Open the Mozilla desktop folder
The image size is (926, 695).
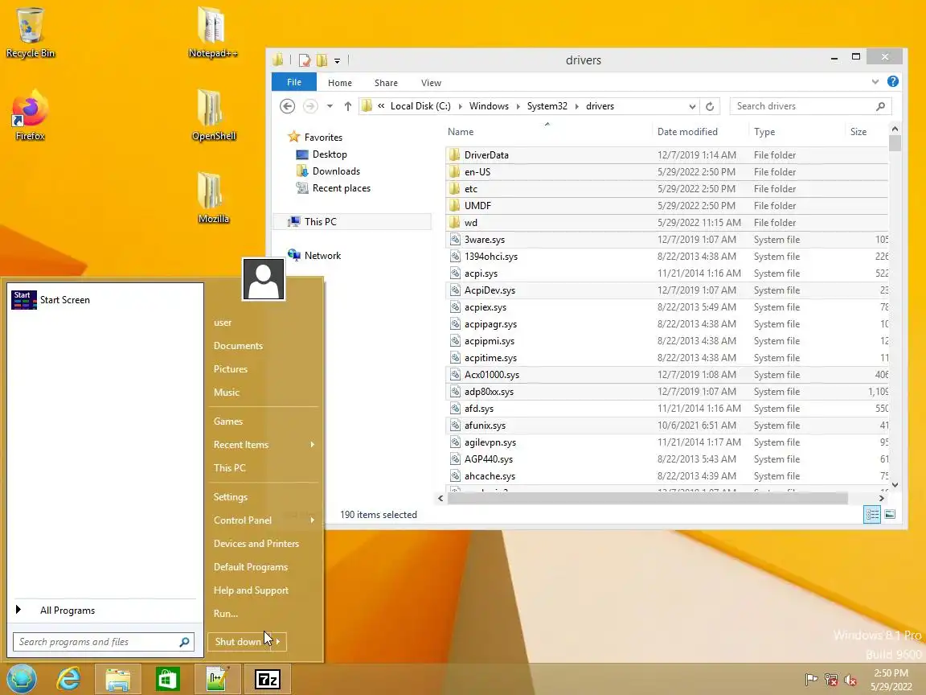click(212, 198)
